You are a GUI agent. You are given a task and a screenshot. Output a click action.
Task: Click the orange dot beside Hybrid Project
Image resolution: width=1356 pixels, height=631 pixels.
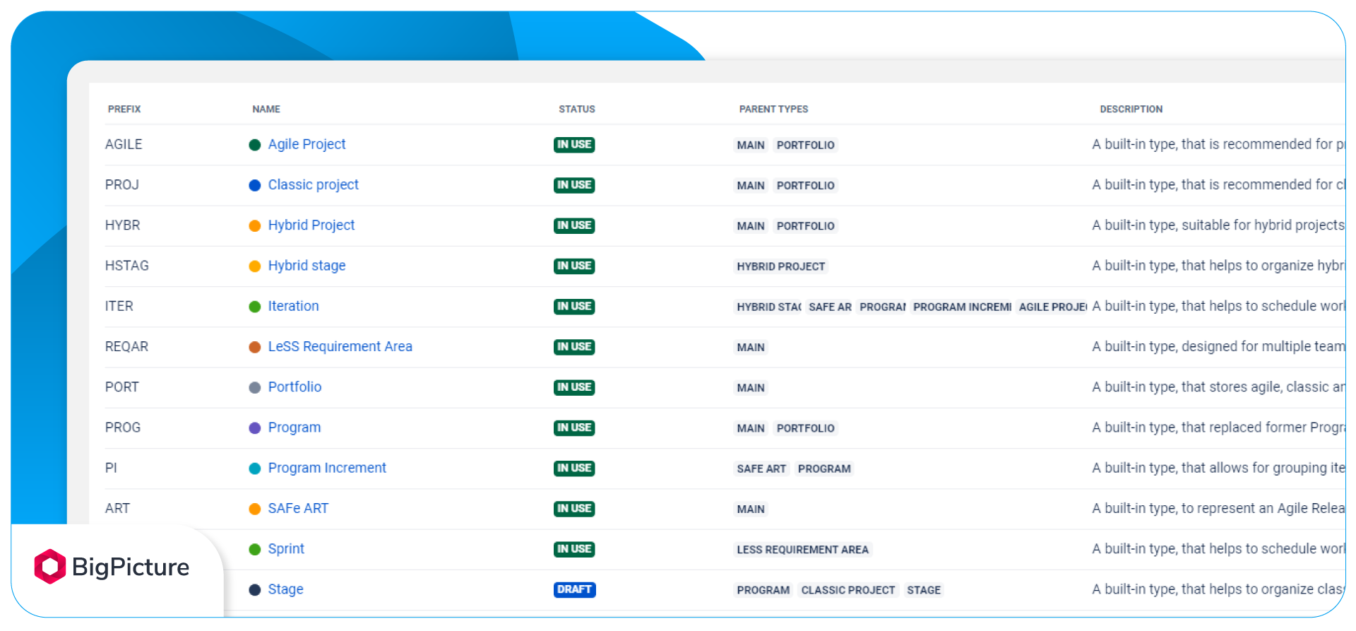[255, 225]
